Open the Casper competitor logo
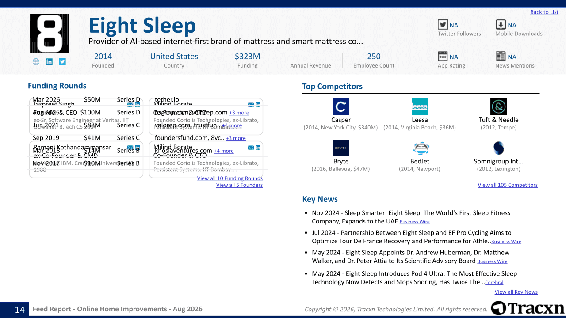Viewport: 566px width, 318px height. 341,106
